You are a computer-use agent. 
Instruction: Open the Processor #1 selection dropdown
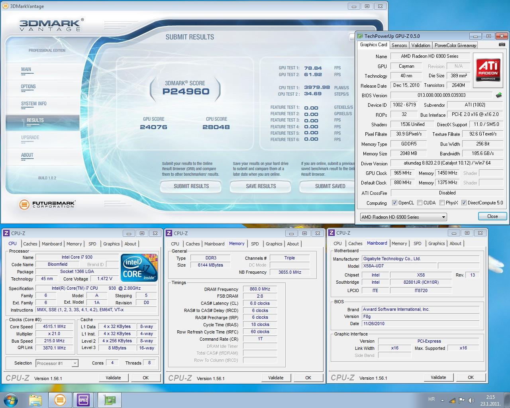(57, 363)
